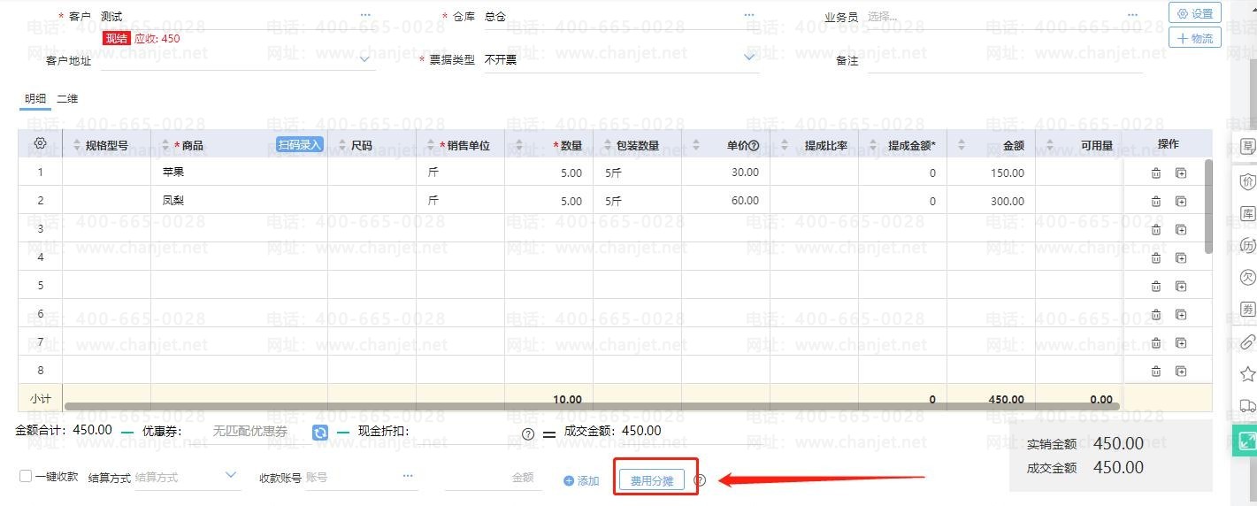
Task: Open 收款账号 picker ellipsis
Action: click(x=408, y=476)
